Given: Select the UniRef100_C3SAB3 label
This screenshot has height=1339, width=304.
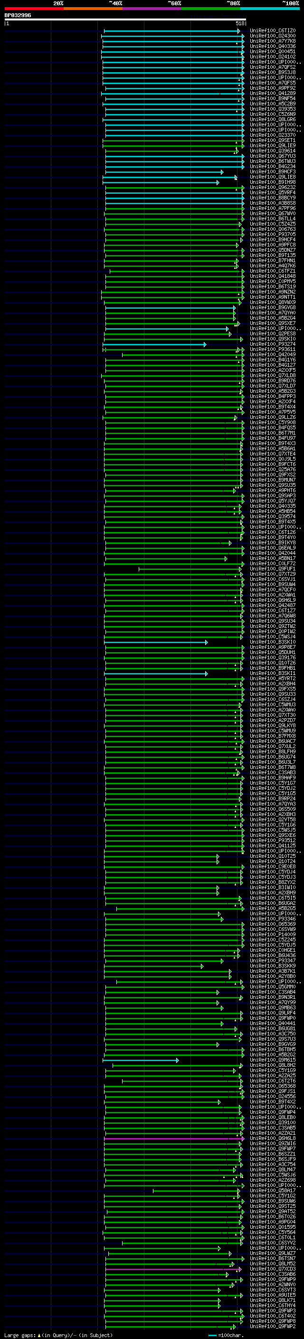Looking at the screenshot, I should (272, 773).
